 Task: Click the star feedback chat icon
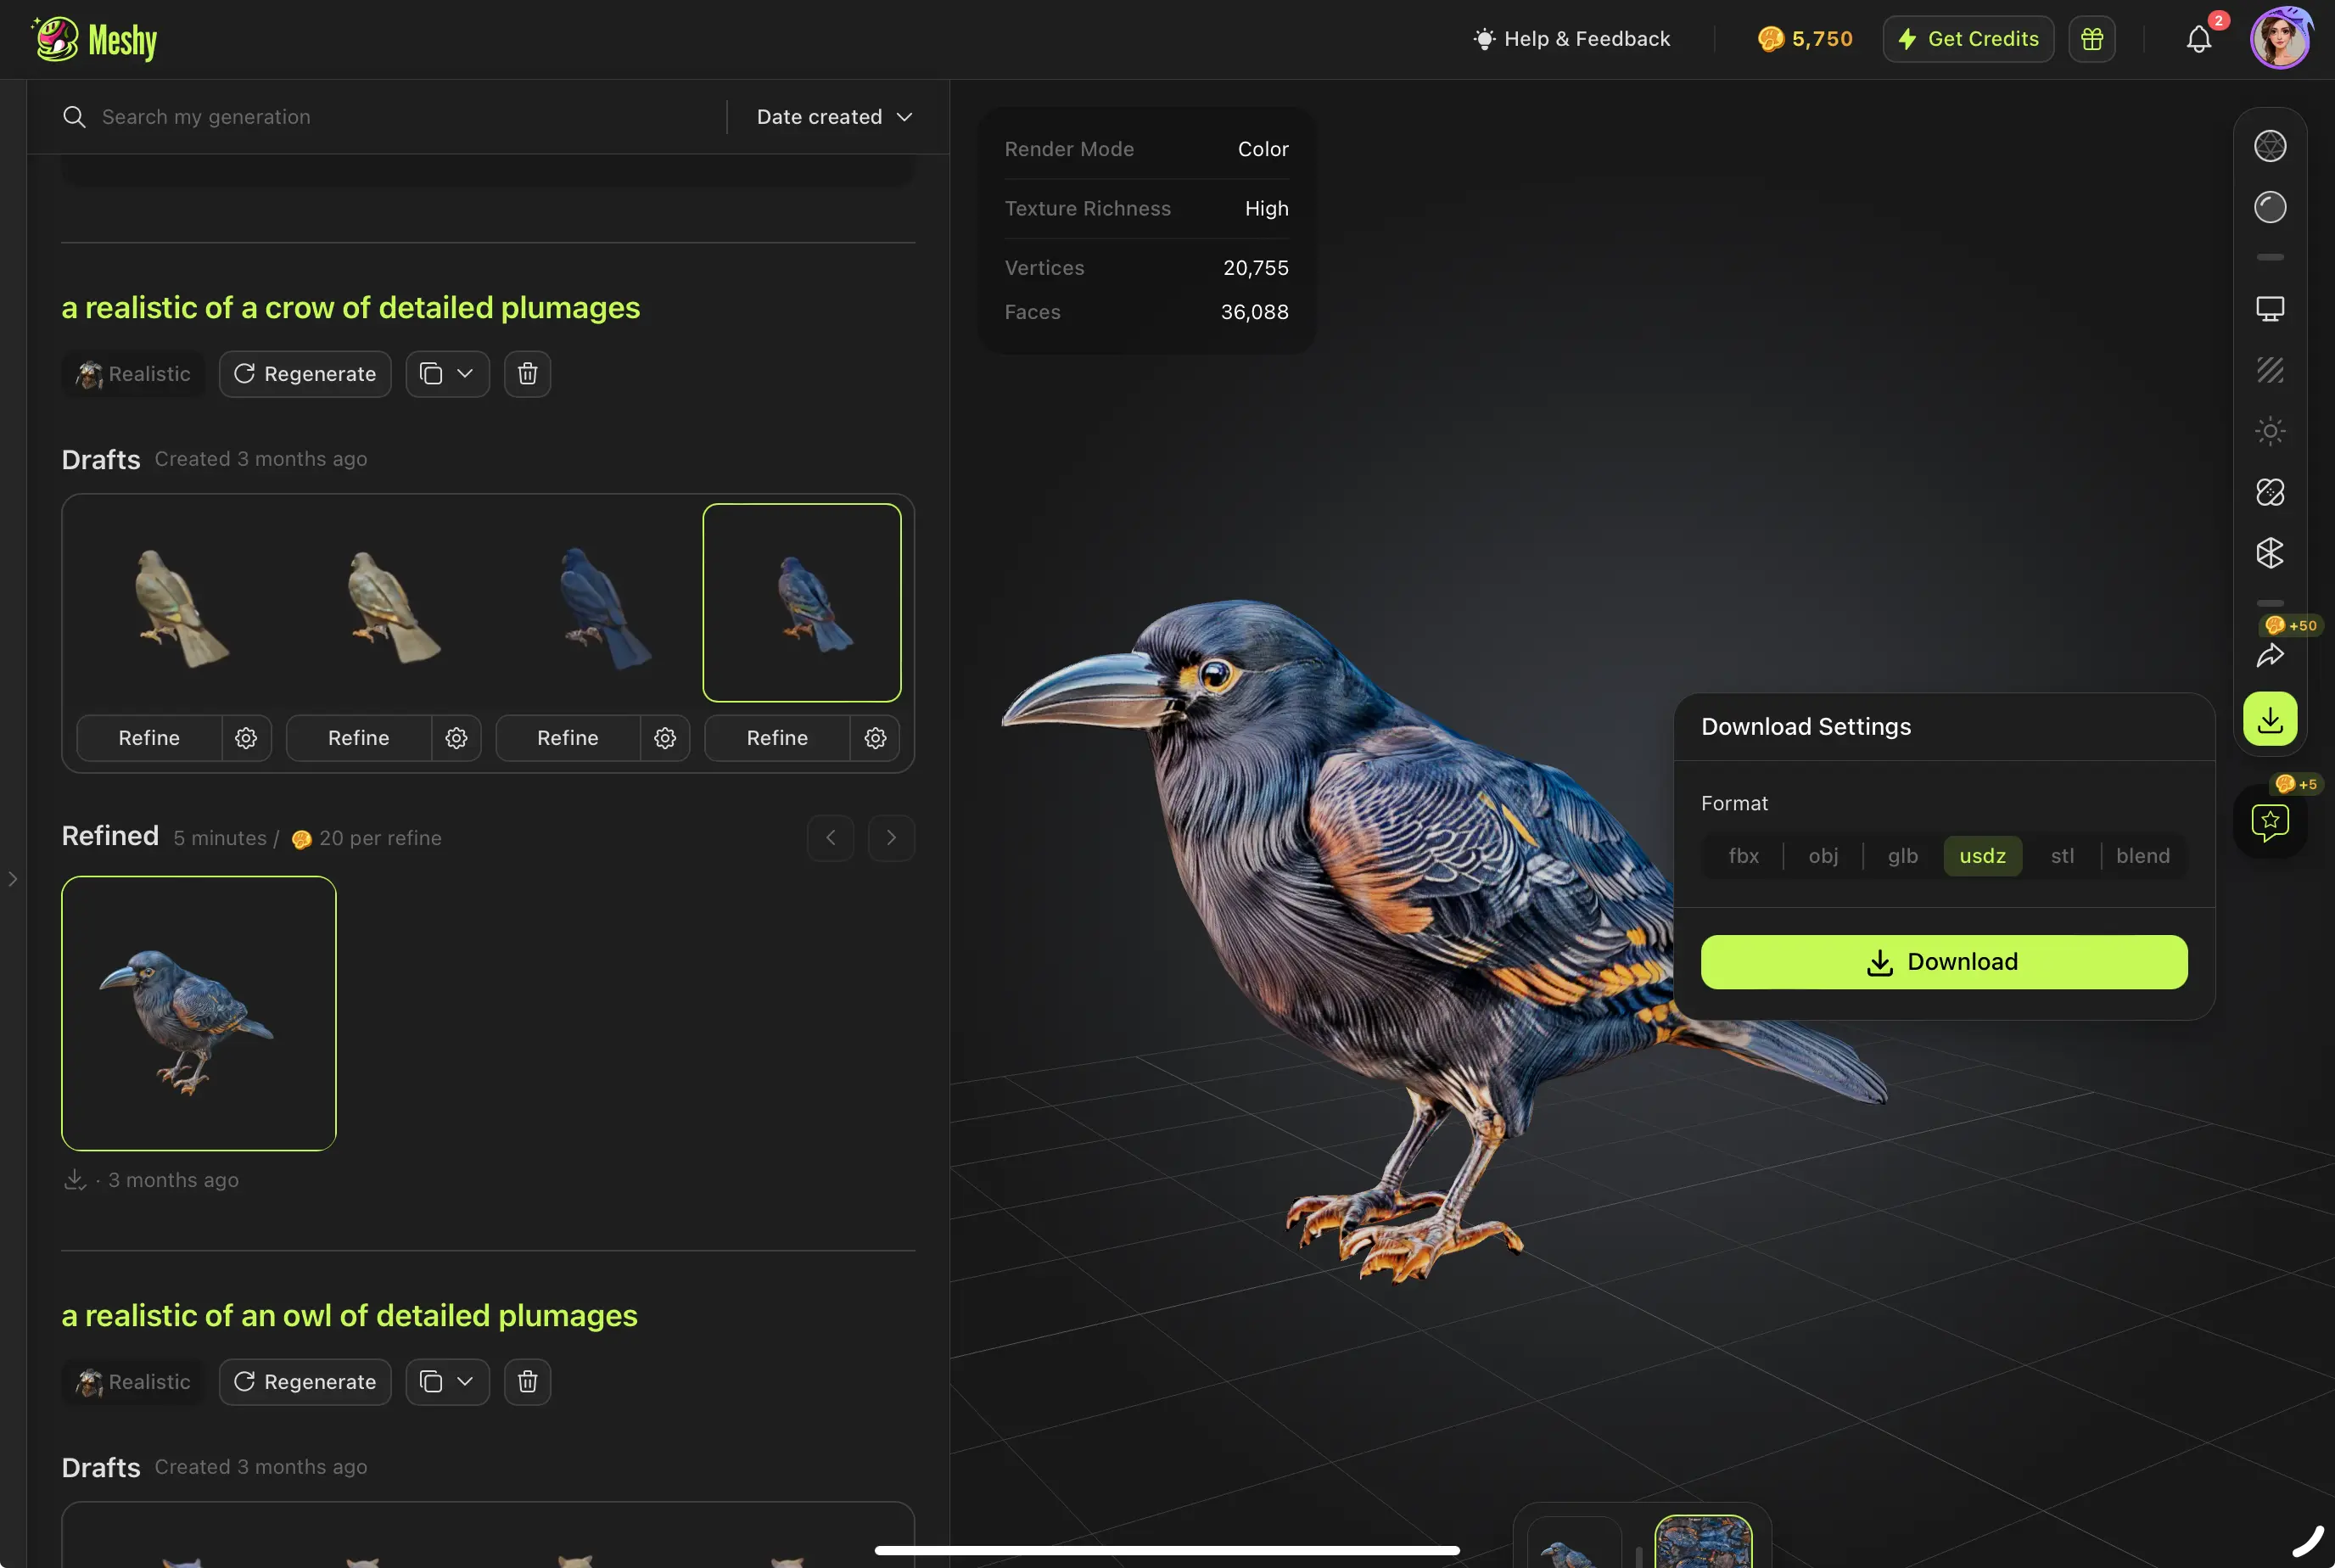coord(2269,822)
